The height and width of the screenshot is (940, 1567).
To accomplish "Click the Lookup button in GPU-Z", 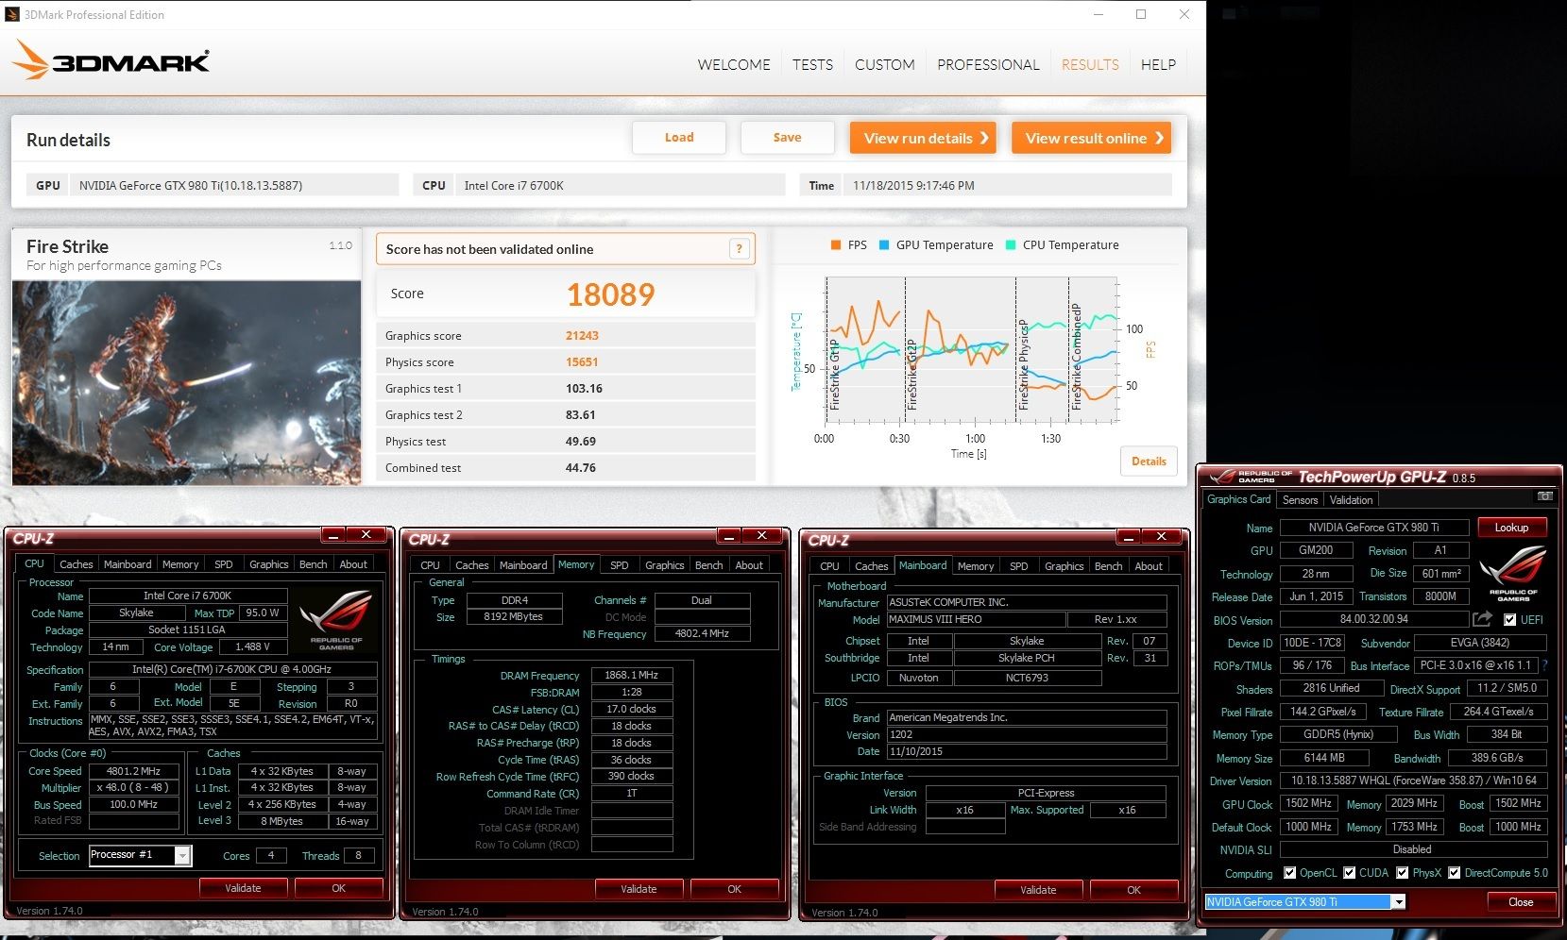I will [1511, 528].
